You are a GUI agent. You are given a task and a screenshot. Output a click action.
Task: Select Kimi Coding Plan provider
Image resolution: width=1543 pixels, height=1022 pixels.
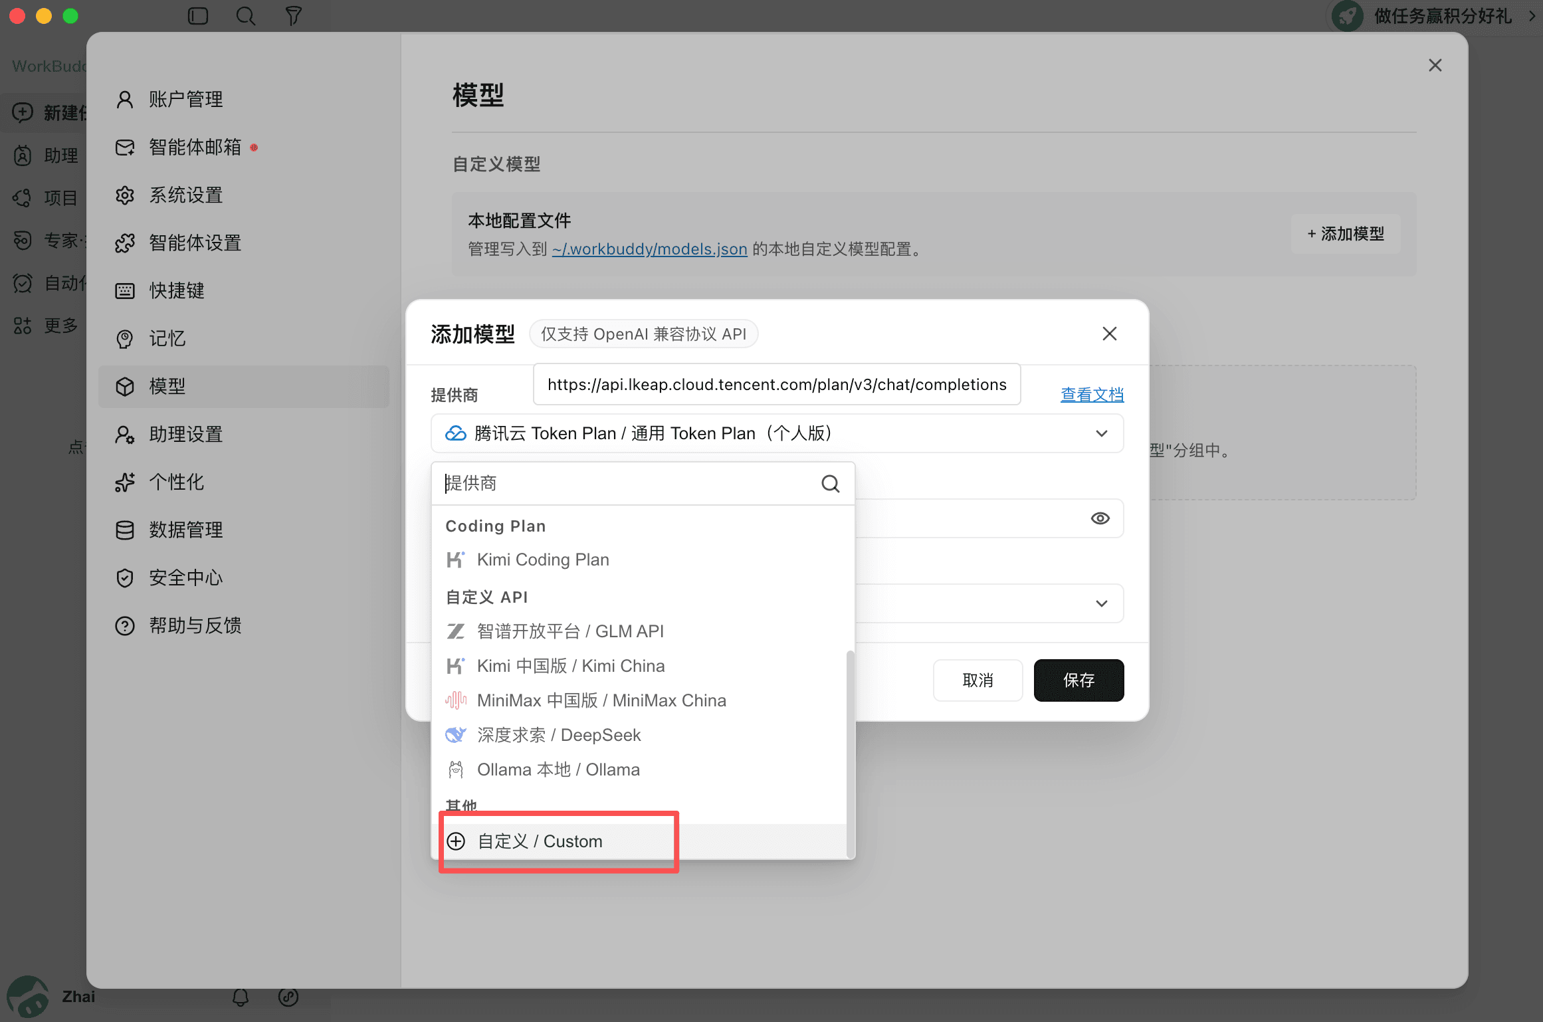tap(639, 560)
